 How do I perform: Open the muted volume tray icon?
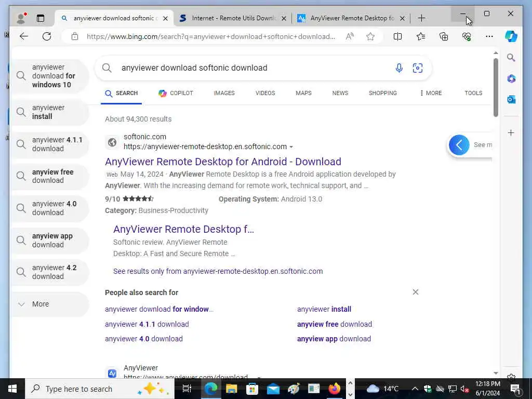click(x=464, y=389)
